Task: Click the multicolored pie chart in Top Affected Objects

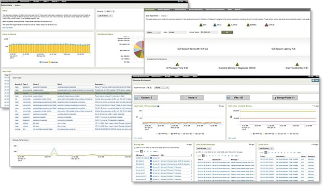Action: [x=139, y=49]
